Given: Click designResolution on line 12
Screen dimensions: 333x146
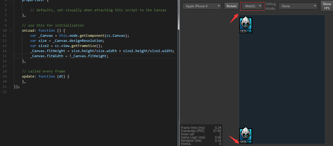Looking at the screenshot, I should tap(86, 41).
